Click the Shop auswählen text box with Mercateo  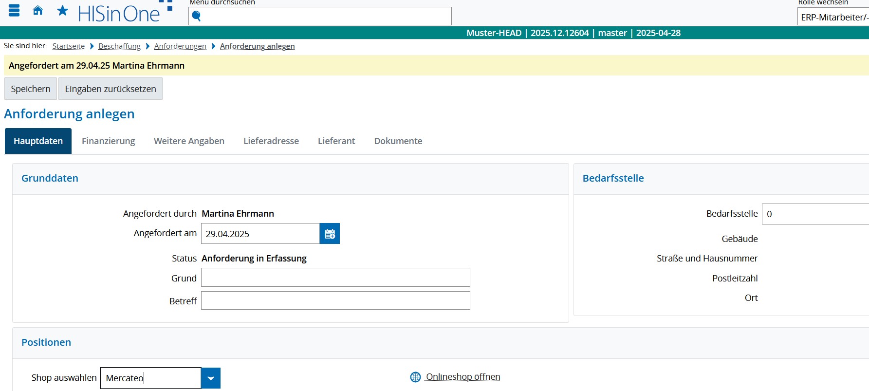pos(151,378)
